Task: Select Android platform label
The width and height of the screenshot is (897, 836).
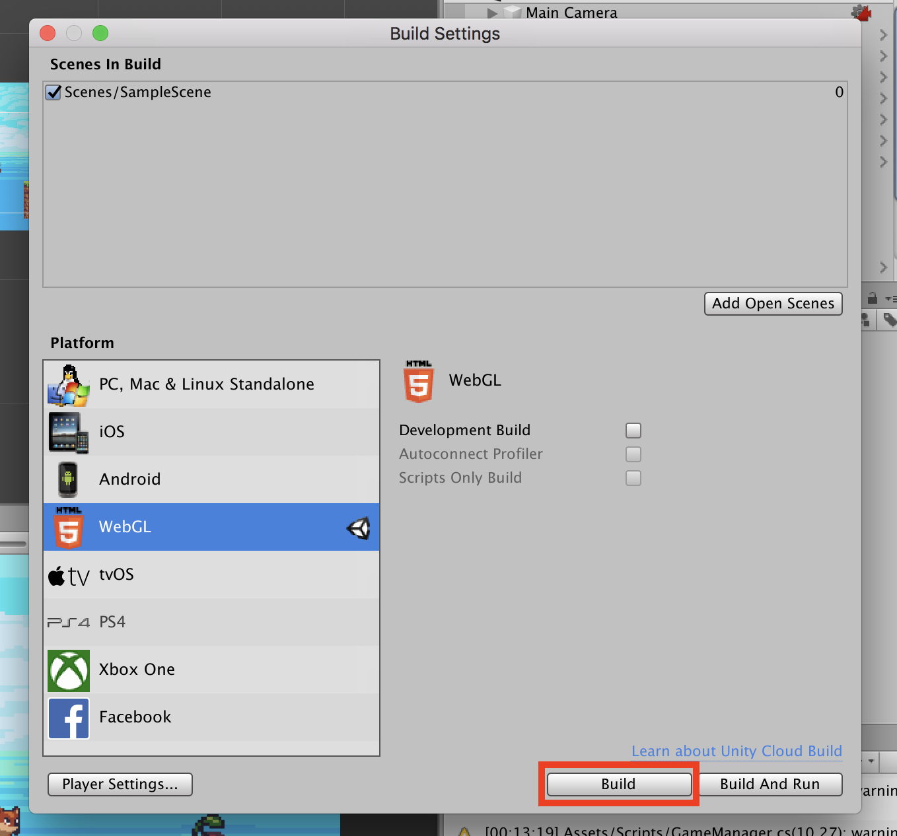Action: pyautogui.click(x=129, y=479)
